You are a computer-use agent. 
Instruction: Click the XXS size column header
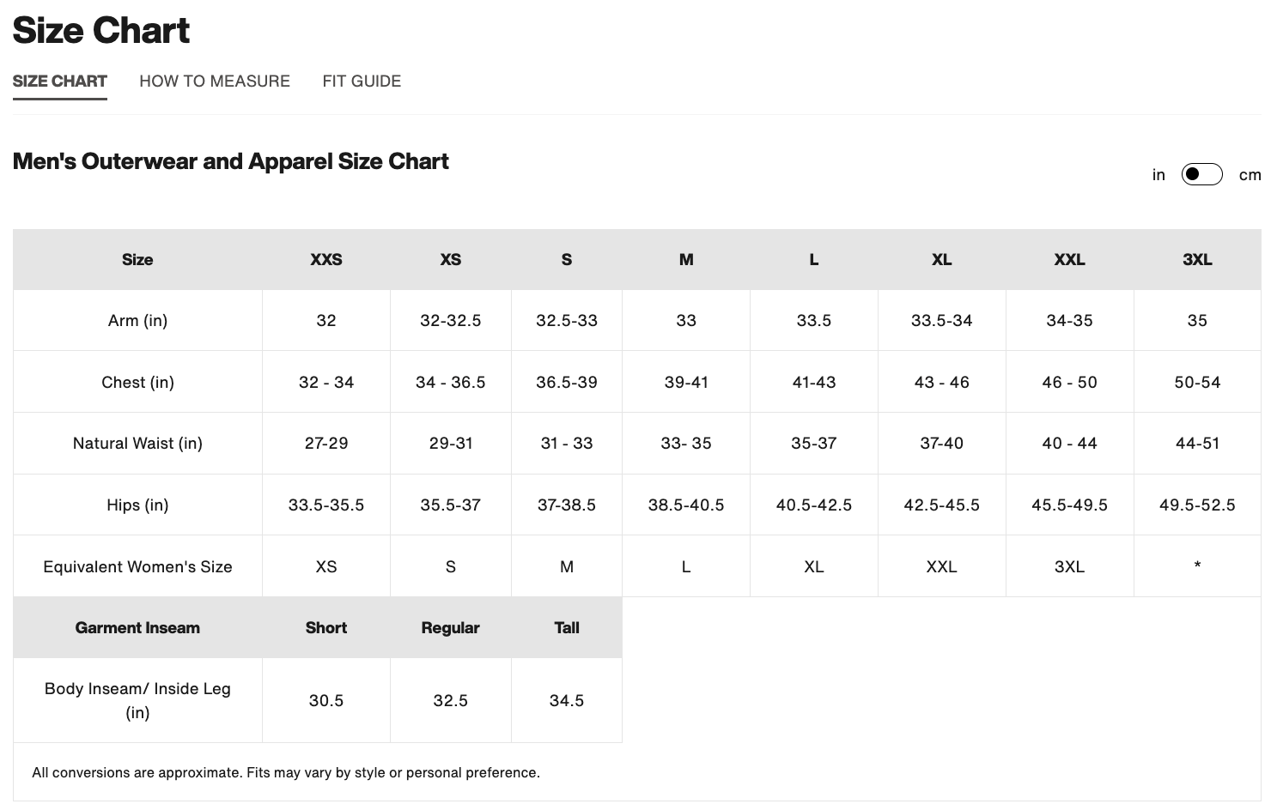326,260
